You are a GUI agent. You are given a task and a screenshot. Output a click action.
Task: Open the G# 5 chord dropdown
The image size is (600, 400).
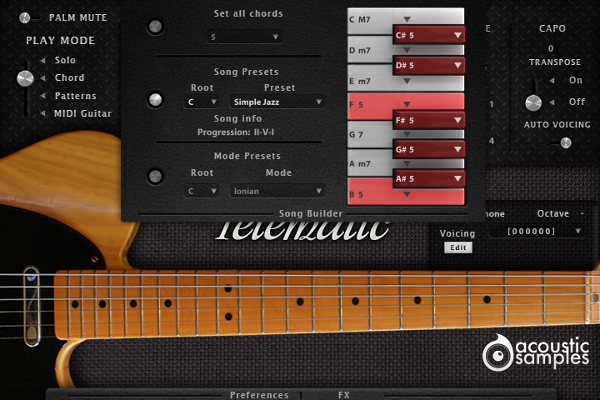pos(429,149)
